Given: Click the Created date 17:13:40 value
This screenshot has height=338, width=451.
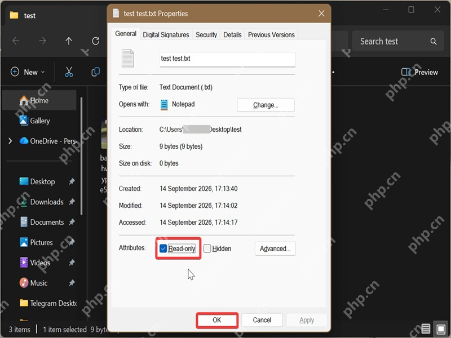Looking at the screenshot, I should click(198, 189).
